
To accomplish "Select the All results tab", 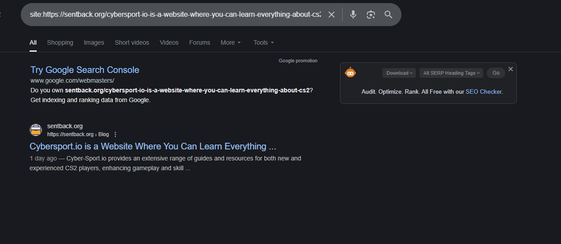I will [x=33, y=42].
